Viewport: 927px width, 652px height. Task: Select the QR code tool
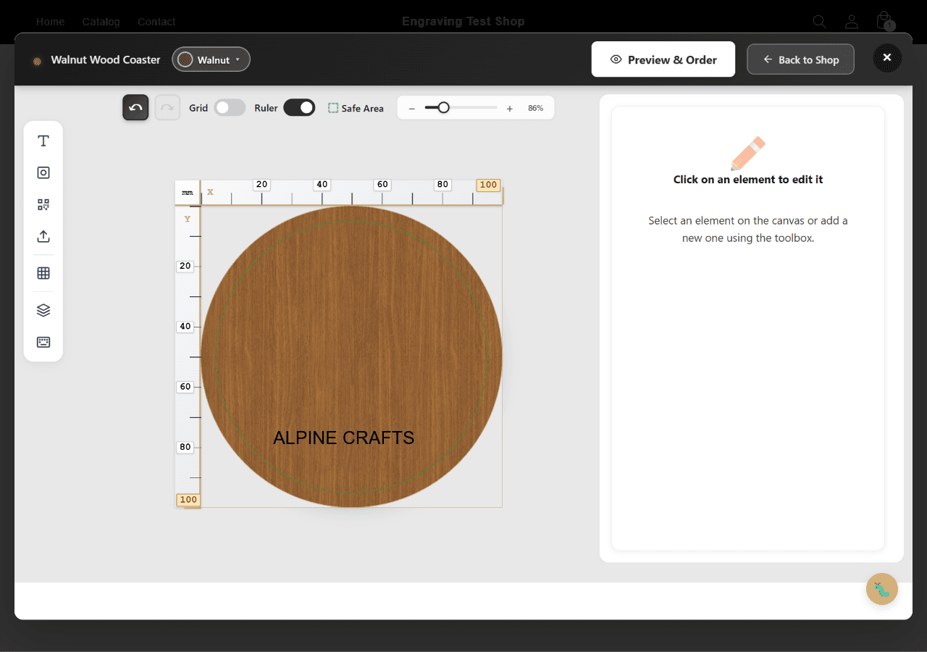tap(43, 204)
